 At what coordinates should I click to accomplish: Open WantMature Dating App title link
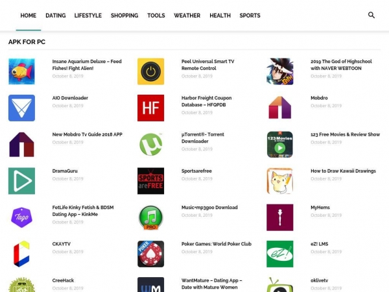(x=211, y=284)
